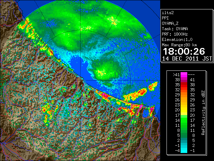Click the bright green swatch between 14 and 17
214x161 pixels.
pos(184,120)
